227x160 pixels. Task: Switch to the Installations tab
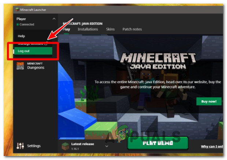[88, 29]
